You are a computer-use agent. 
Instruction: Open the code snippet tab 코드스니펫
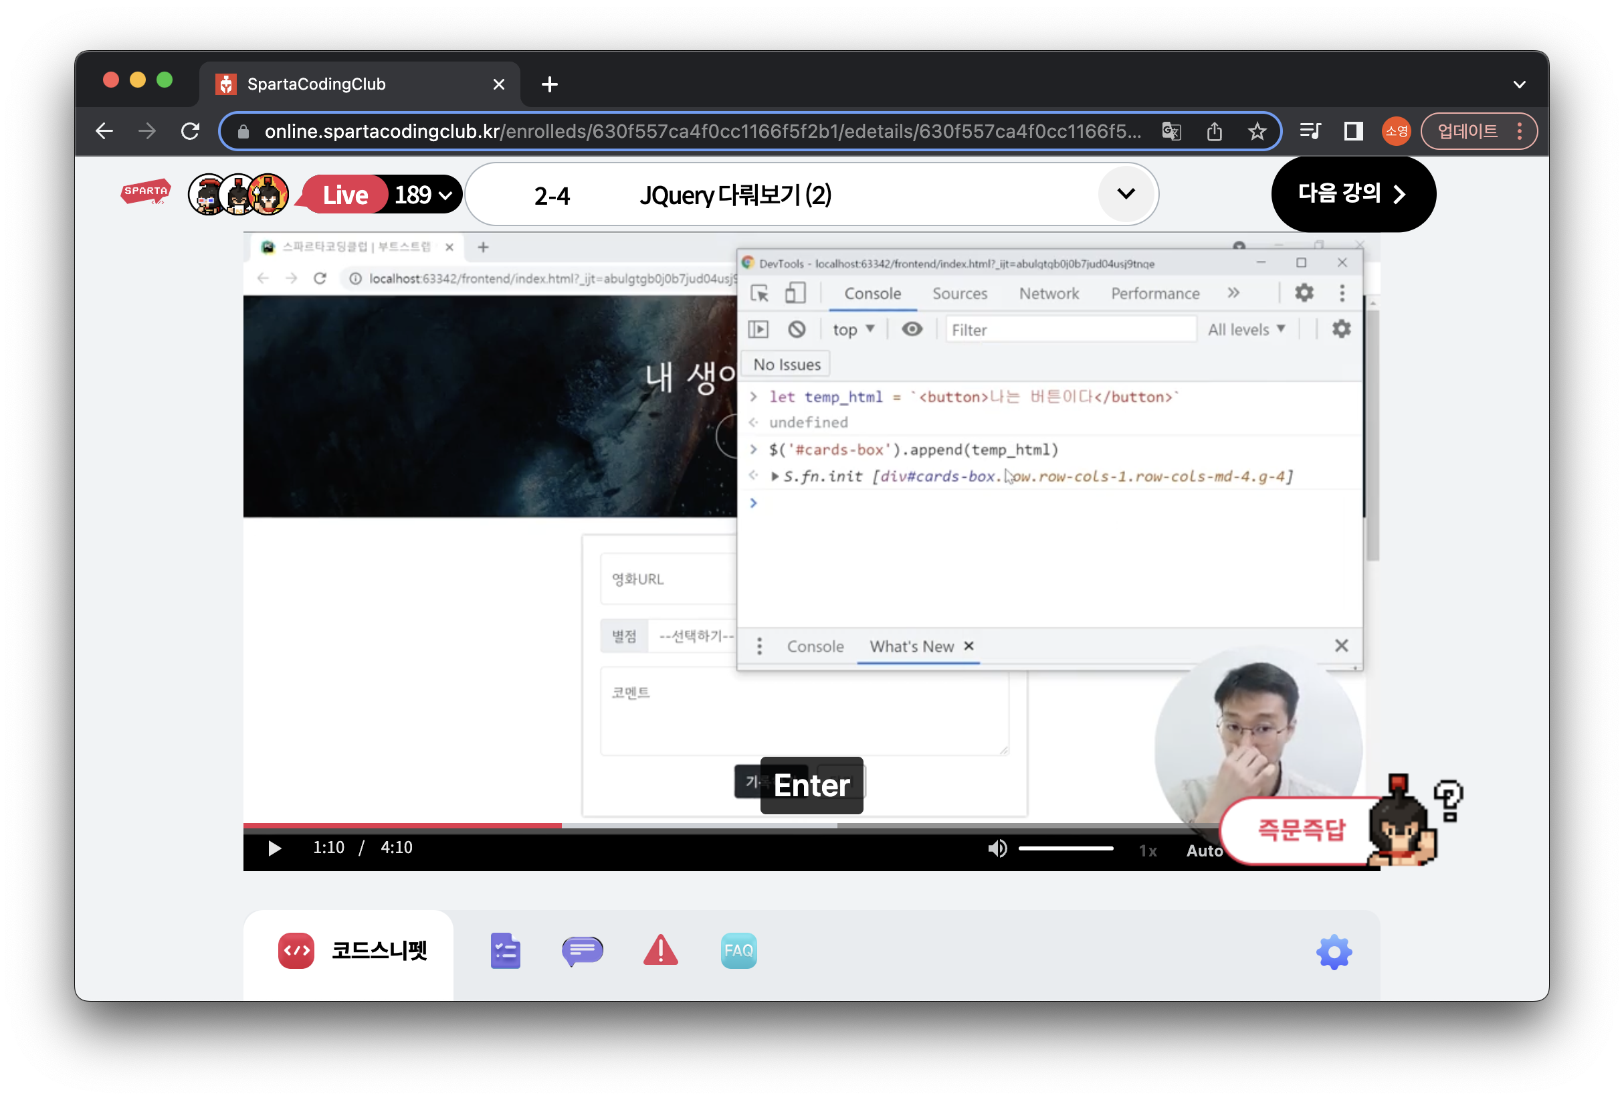tap(352, 951)
